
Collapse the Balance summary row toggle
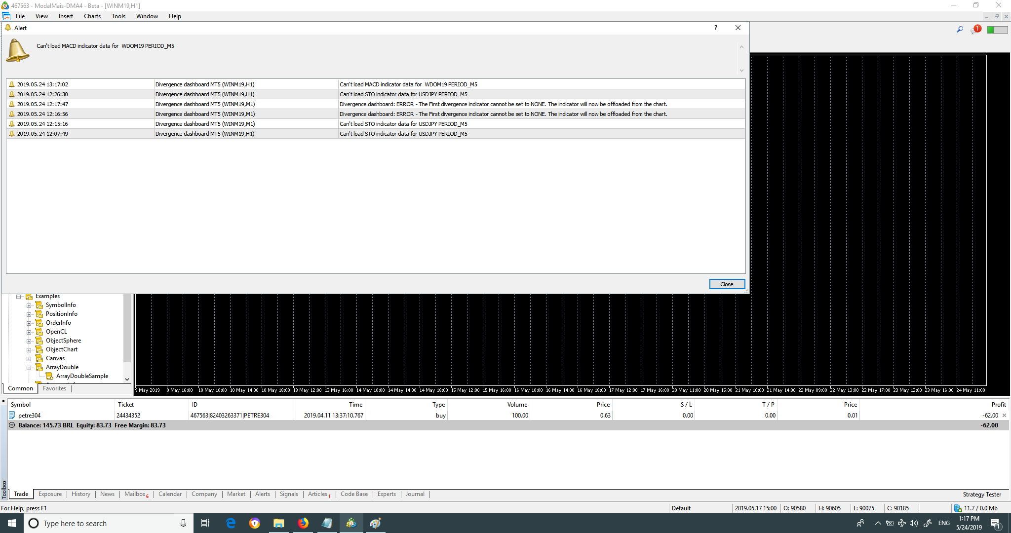pos(12,425)
